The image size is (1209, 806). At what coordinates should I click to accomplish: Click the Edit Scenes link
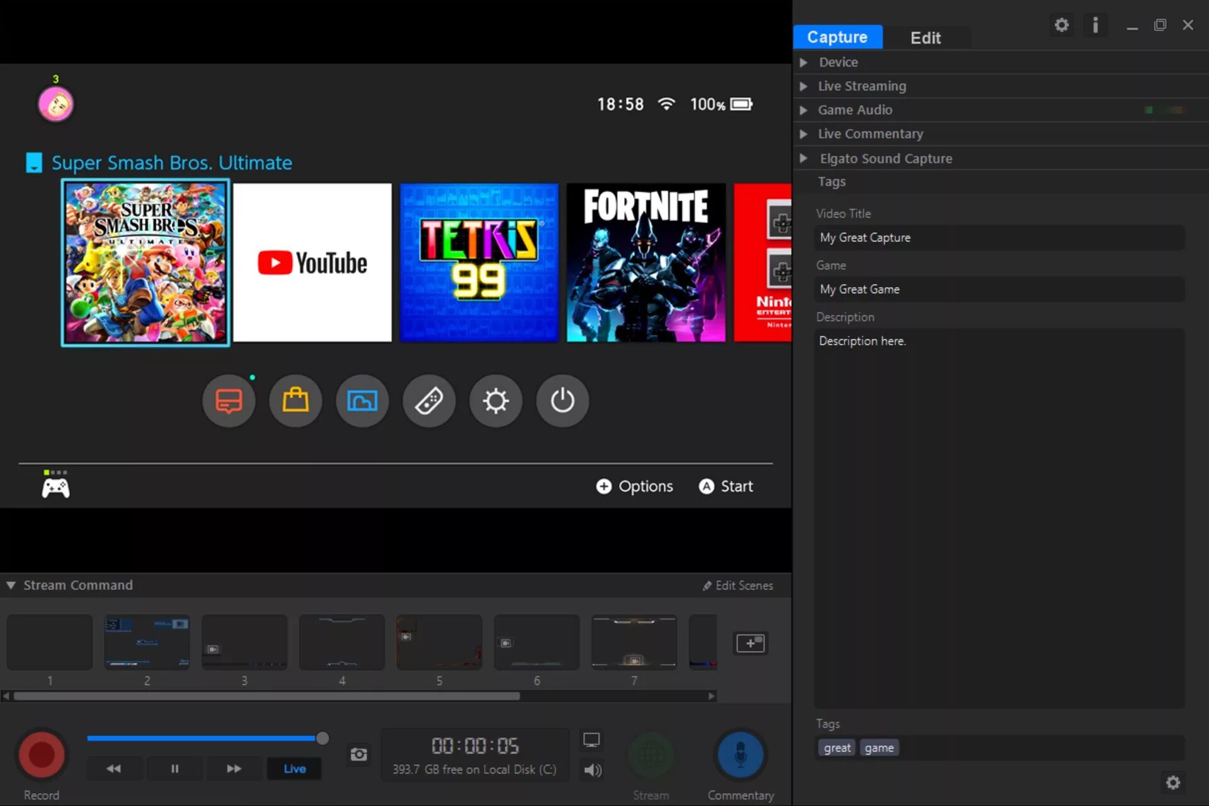click(738, 586)
